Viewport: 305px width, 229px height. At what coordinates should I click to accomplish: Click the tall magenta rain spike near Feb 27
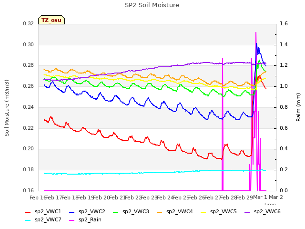223,125
